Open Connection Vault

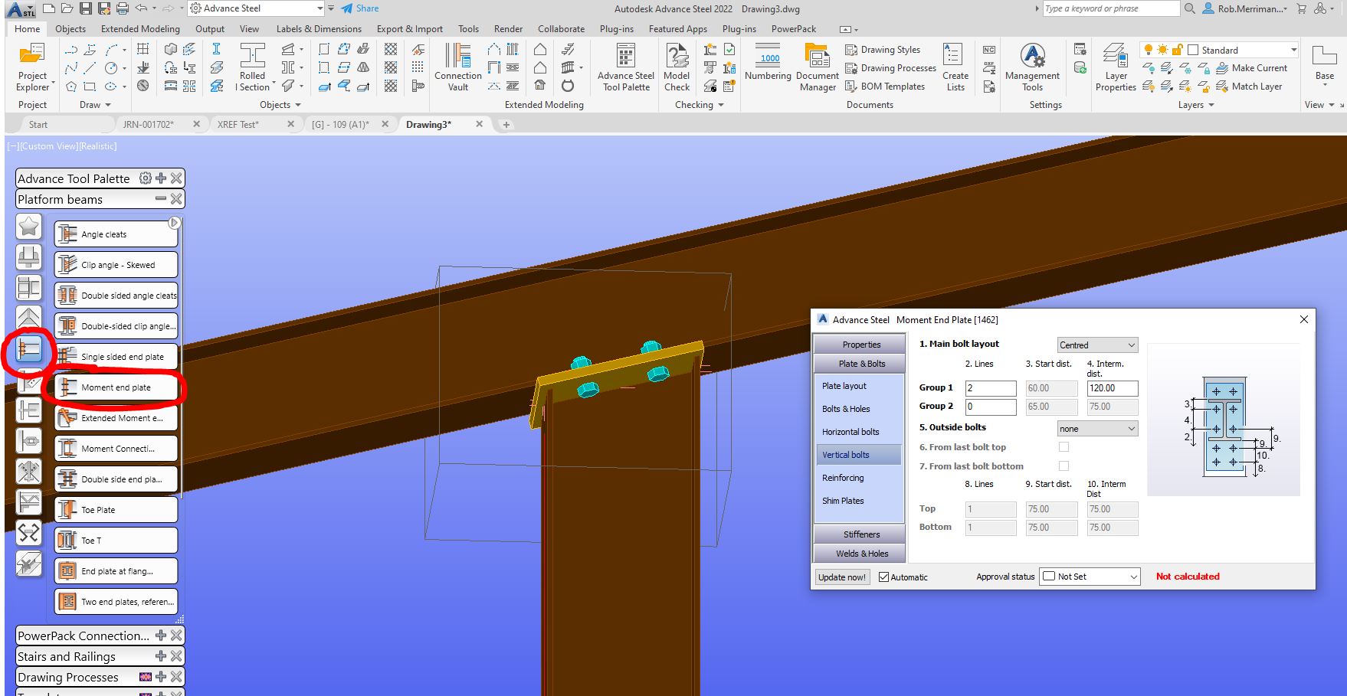(x=457, y=67)
